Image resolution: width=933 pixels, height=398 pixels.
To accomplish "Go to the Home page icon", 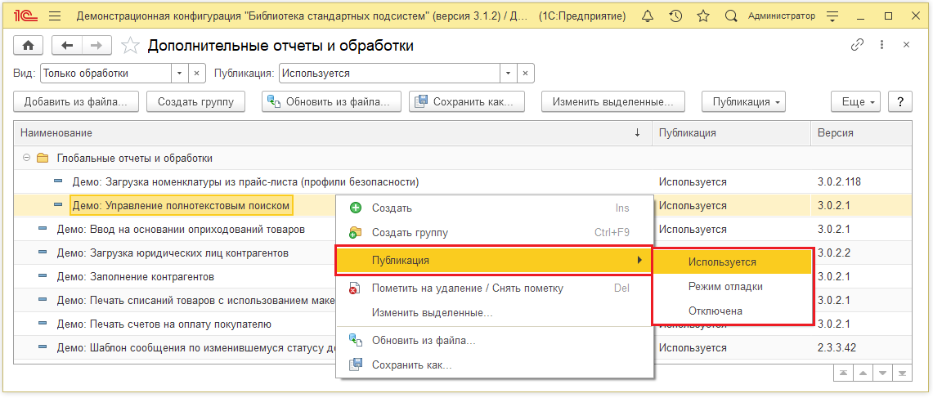I will [29, 46].
